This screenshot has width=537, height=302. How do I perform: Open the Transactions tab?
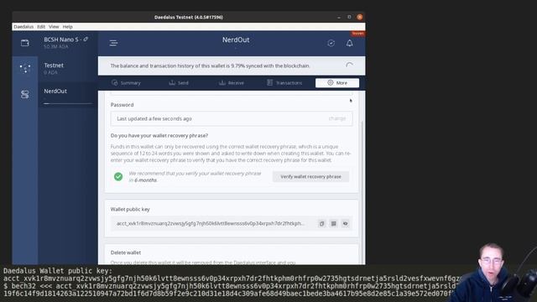pos(284,83)
